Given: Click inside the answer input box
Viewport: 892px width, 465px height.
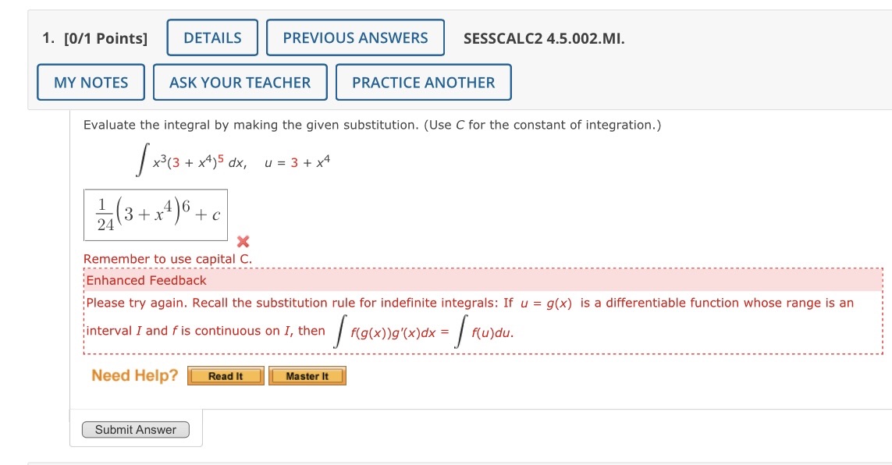Looking at the screenshot, I should 154,214.
